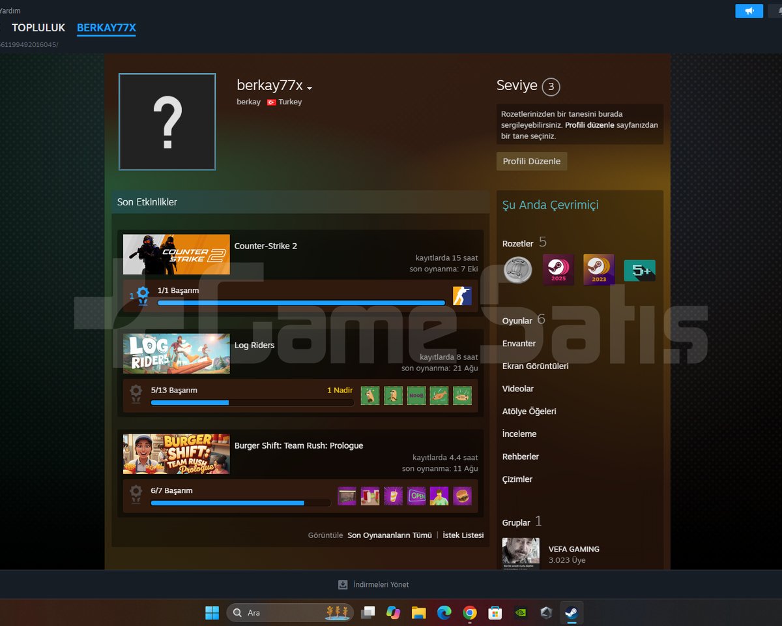Open the Rehberler link
The height and width of the screenshot is (626, 782).
[521, 456]
